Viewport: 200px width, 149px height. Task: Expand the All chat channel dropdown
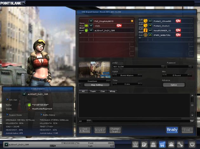[89, 121]
